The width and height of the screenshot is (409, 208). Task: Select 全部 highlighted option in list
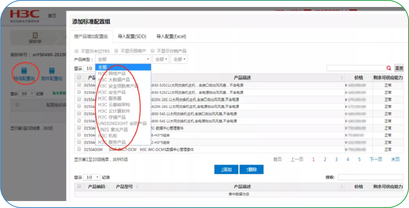click(123, 67)
